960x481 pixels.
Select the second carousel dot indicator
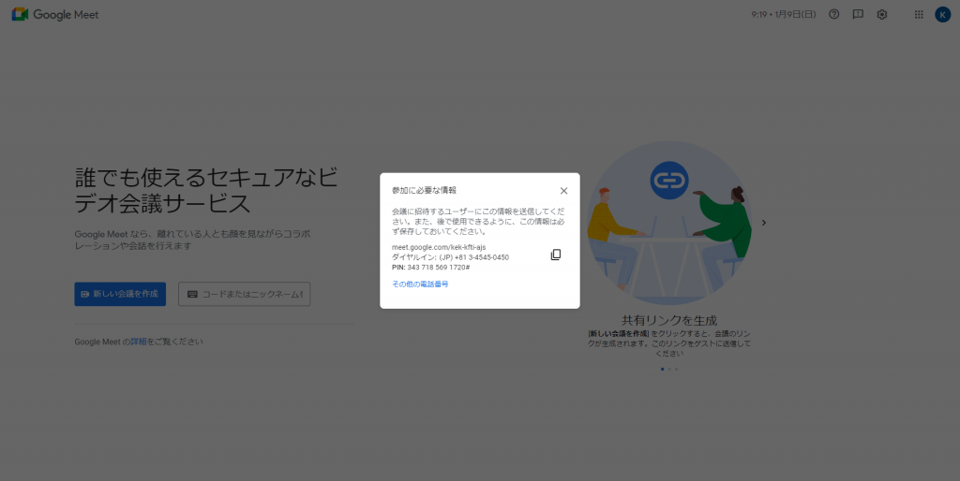point(669,369)
